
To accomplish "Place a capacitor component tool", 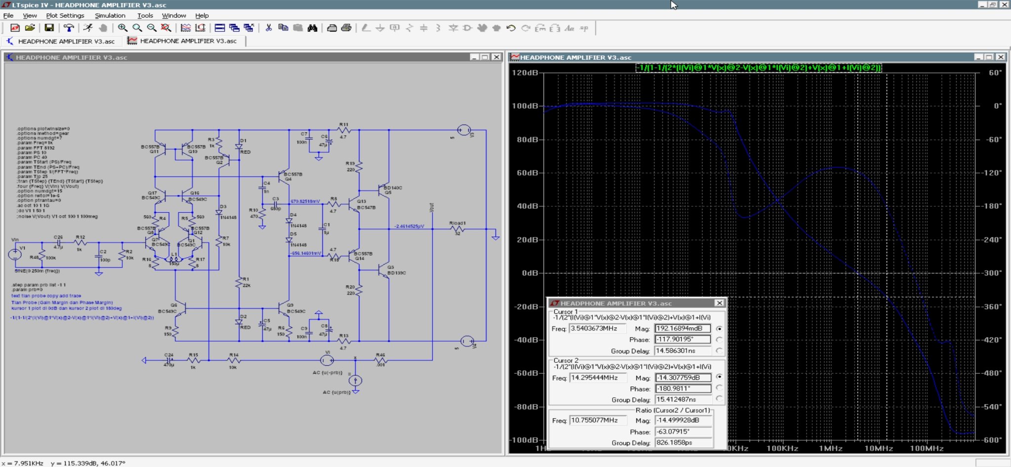I will 424,28.
